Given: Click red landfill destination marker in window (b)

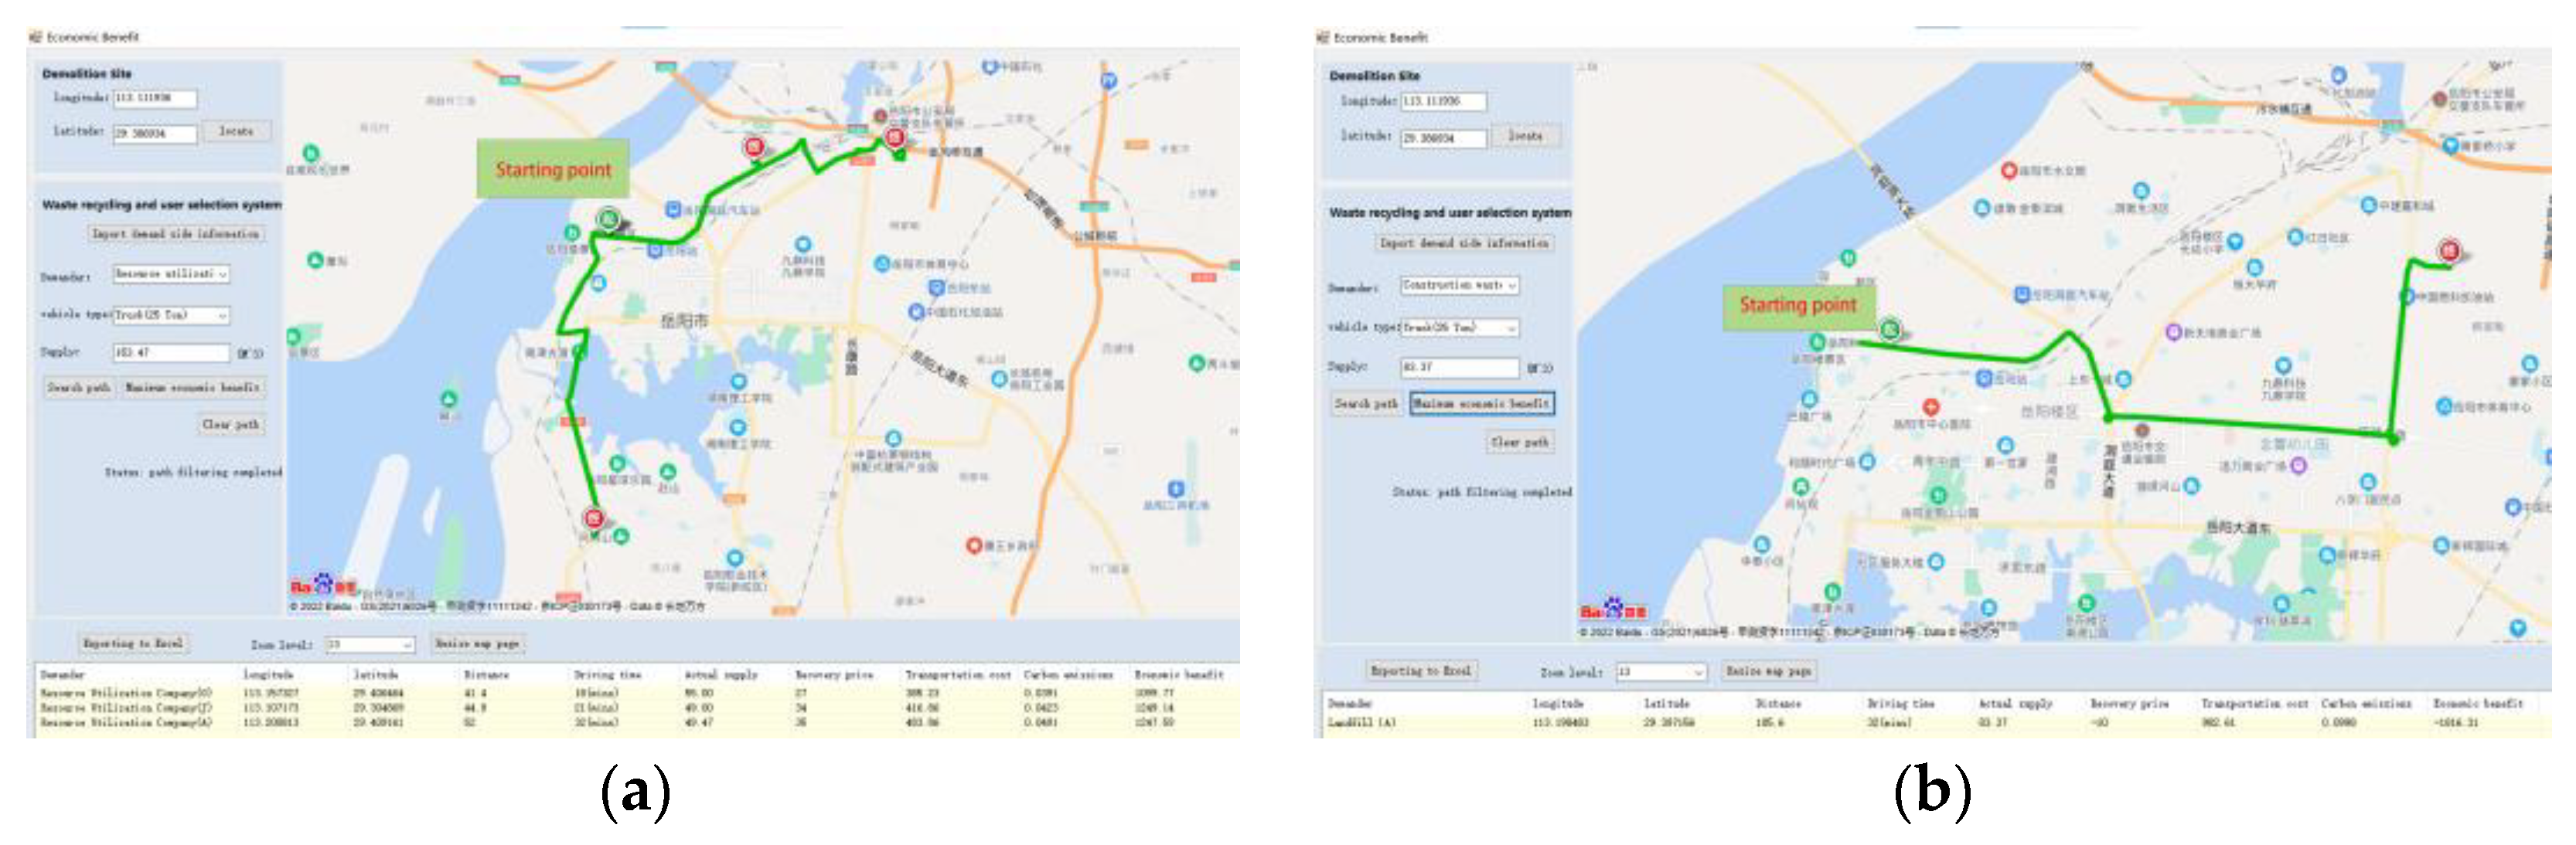Looking at the screenshot, I should pyautogui.click(x=2449, y=249).
